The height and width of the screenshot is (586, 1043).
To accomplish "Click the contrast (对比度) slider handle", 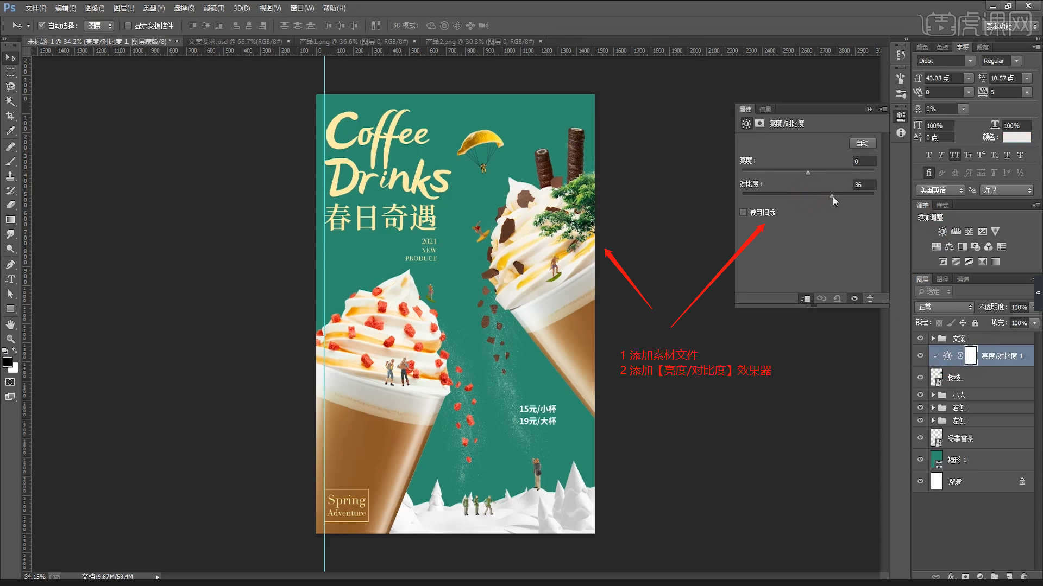I will 832,196.
